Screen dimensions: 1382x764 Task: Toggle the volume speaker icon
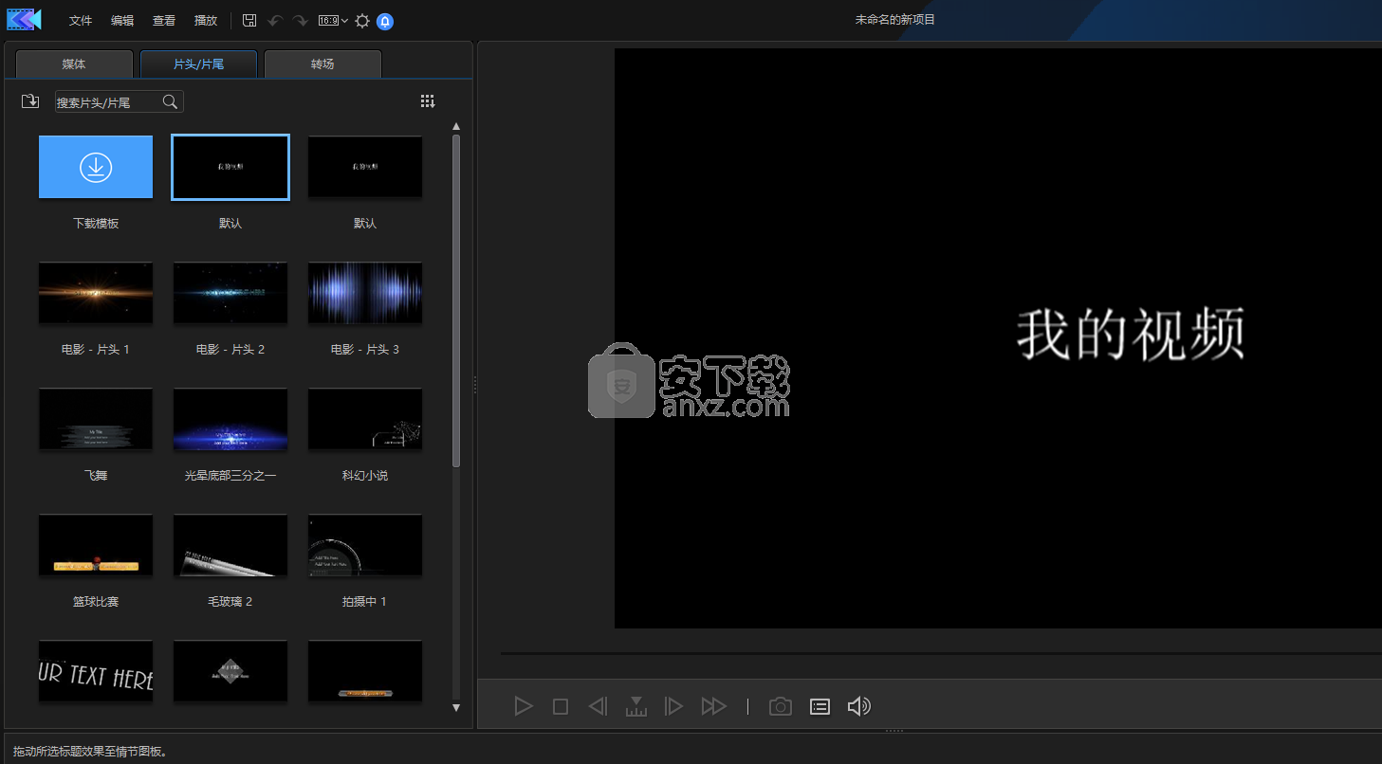click(x=858, y=706)
